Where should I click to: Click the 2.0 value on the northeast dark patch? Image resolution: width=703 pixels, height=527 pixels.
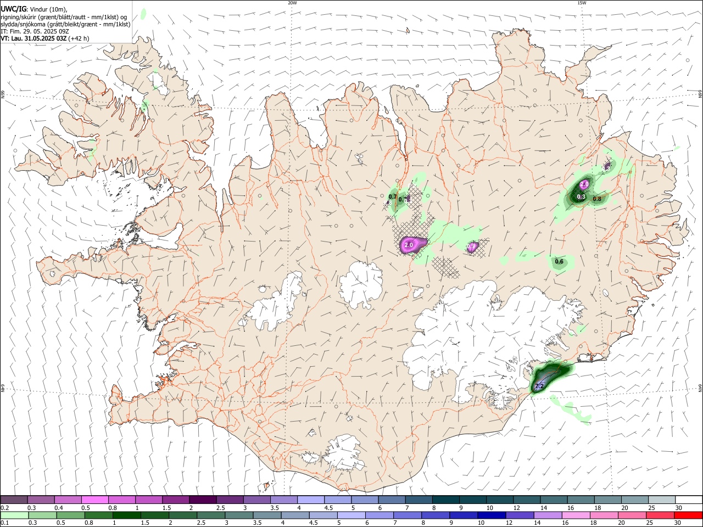click(584, 184)
